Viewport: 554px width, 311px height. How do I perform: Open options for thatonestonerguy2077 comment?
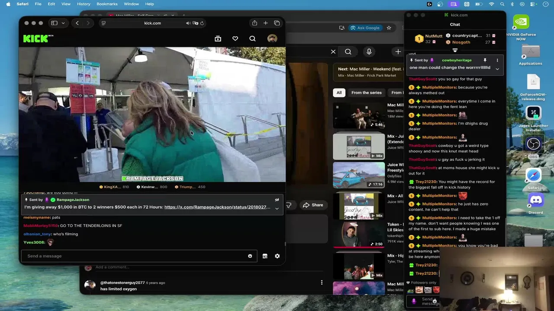tap(322, 282)
